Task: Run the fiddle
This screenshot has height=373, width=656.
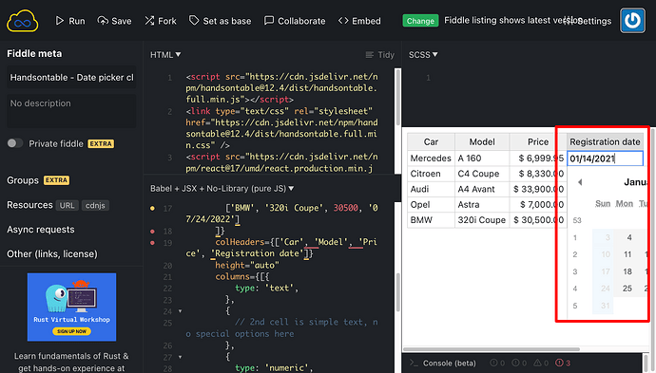Action: (x=70, y=21)
